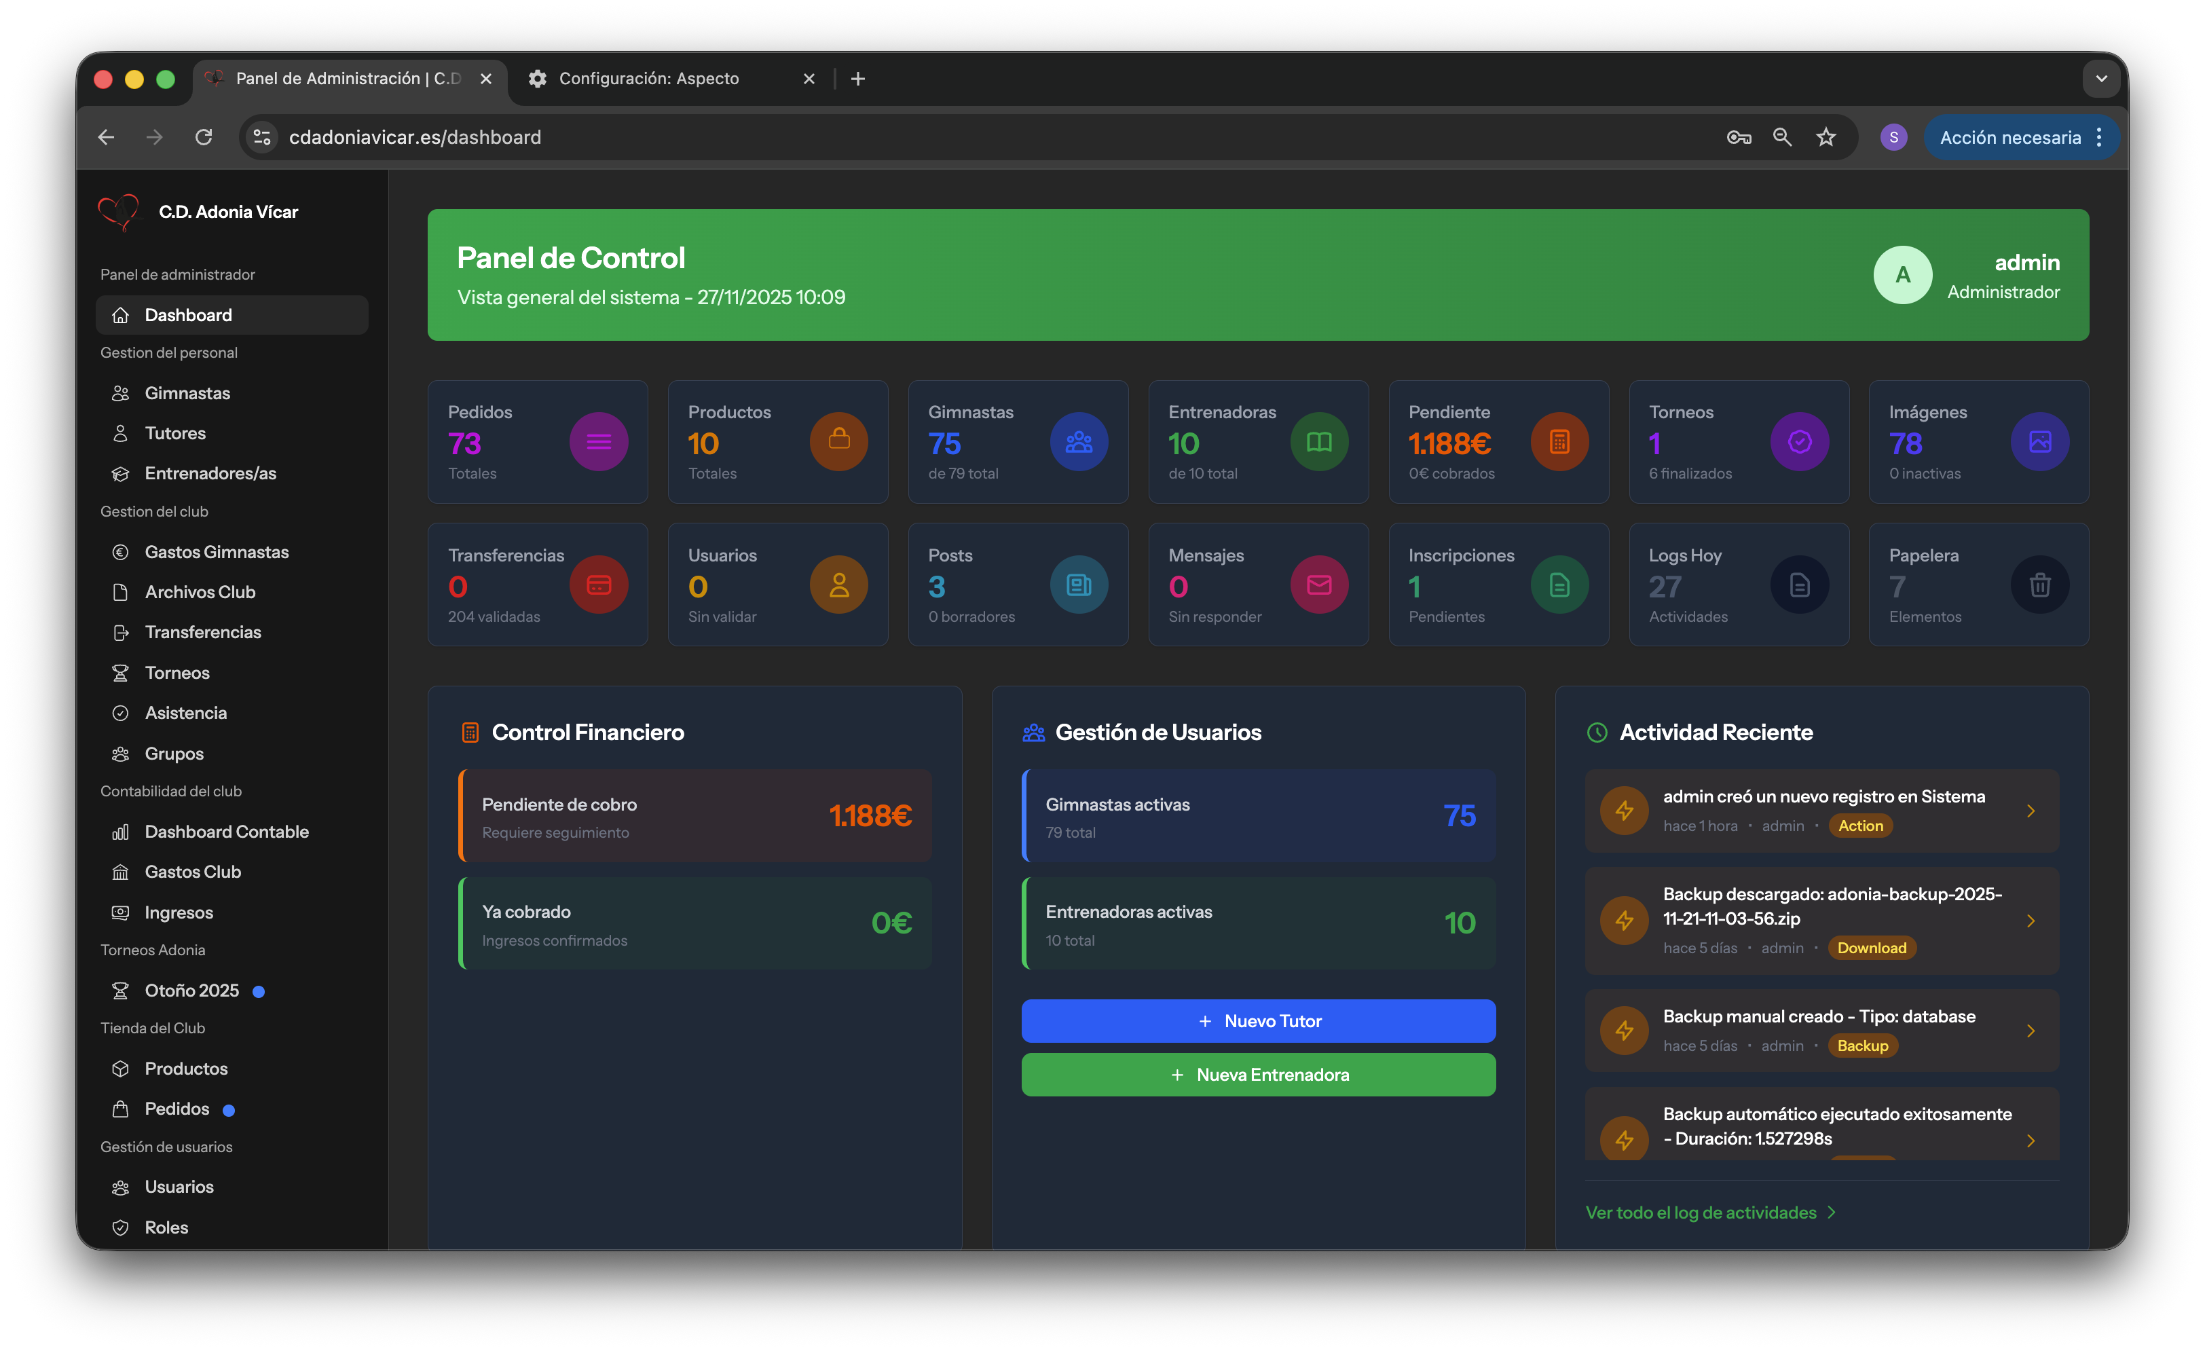Click the blue Gimnastas group icon
Viewport: 2205px width, 1351px height.
click(1078, 442)
